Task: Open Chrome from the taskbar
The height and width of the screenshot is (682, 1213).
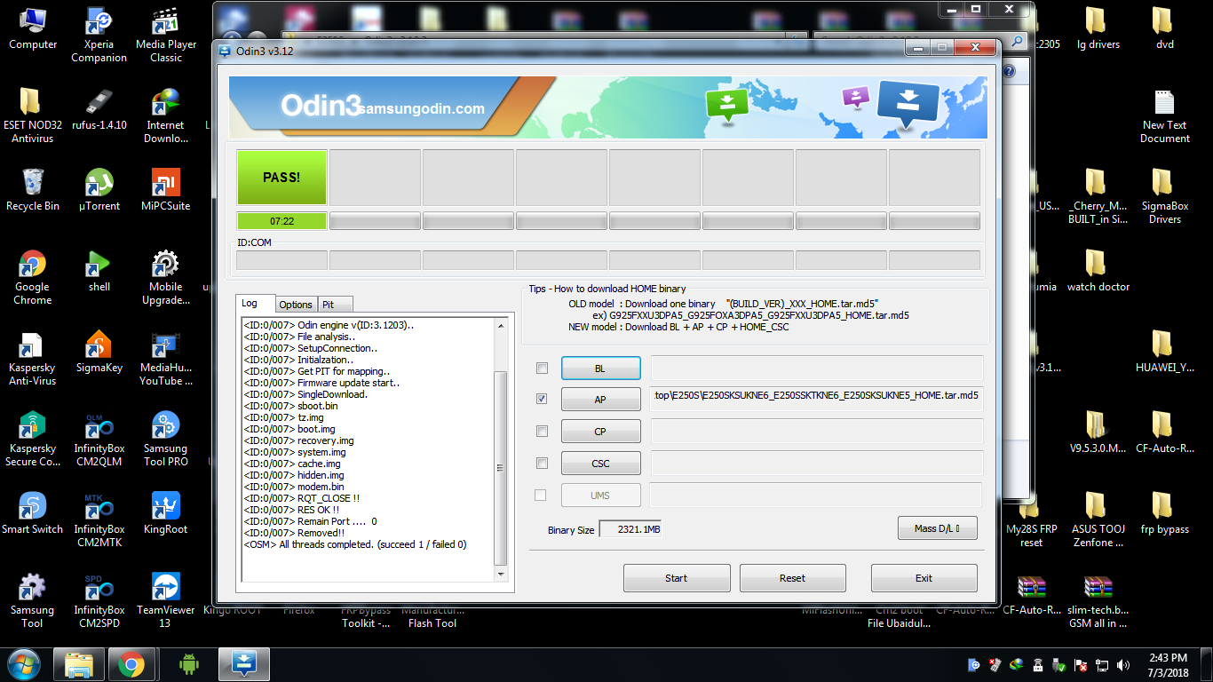Action: point(131,663)
